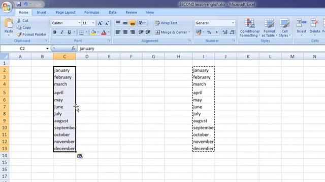Increase decimal places
This screenshot has height=182, width=325.
tap(225, 32)
